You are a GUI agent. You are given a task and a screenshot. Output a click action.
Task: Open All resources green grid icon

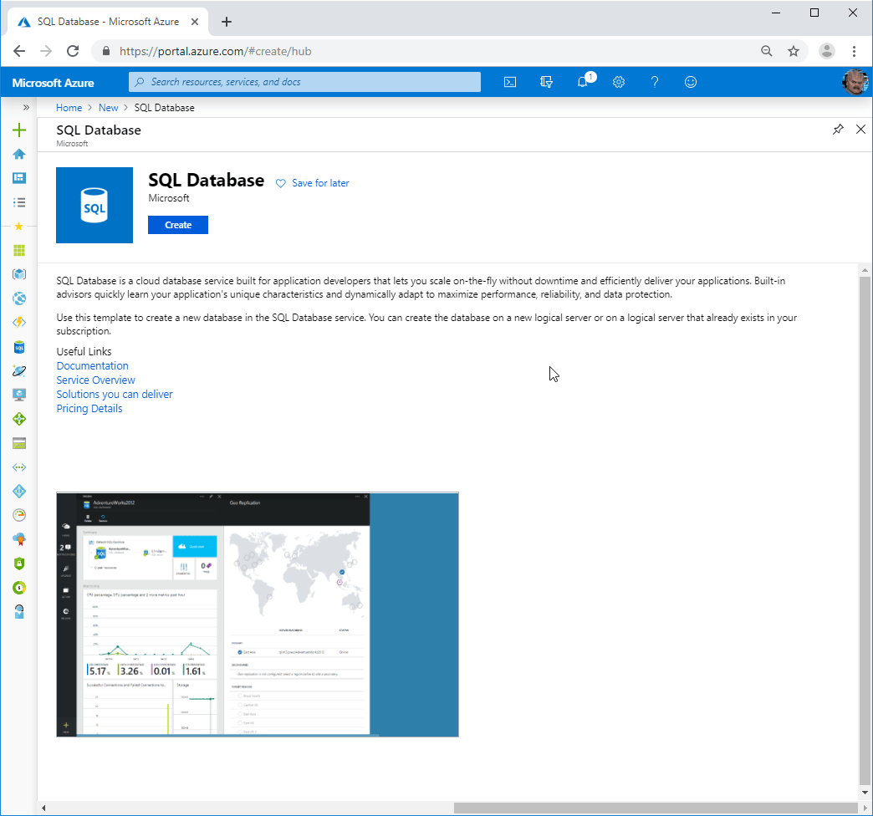tap(19, 251)
